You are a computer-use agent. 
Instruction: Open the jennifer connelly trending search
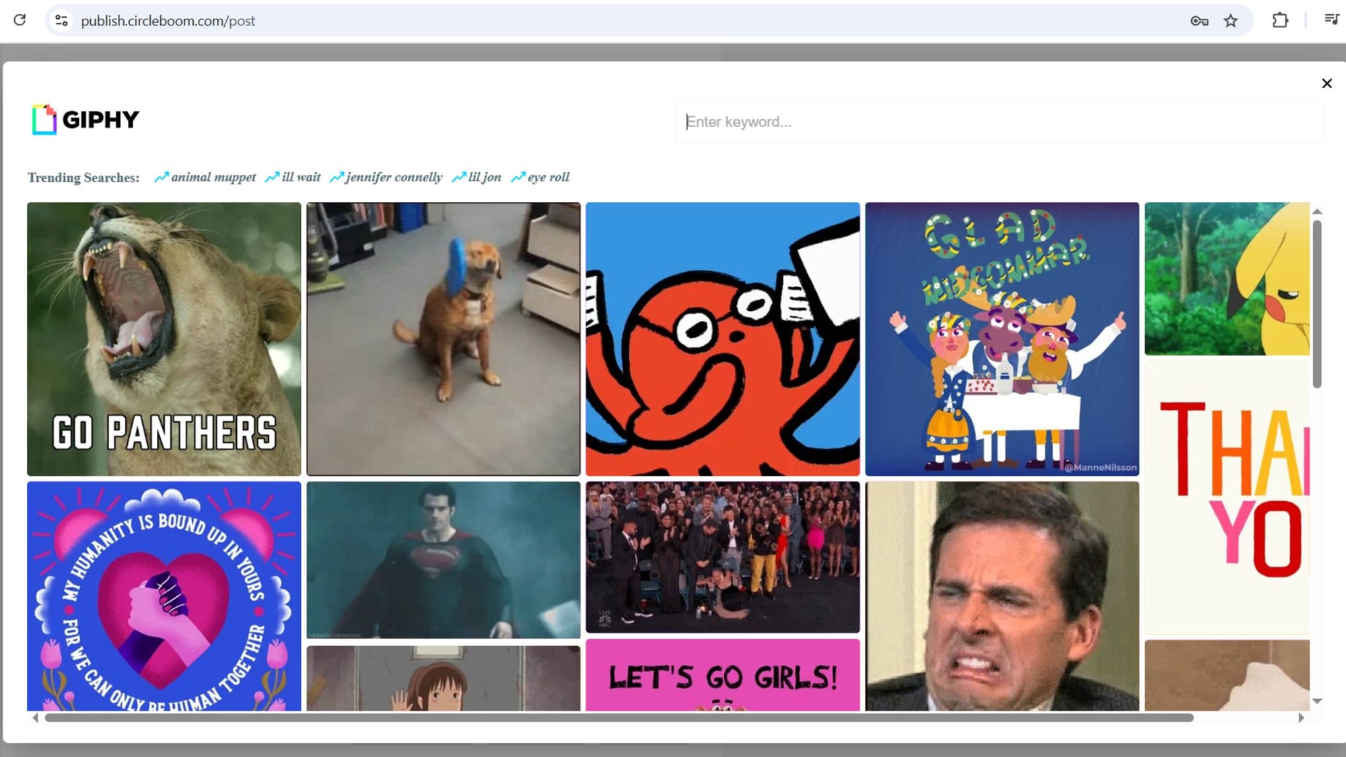[394, 177]
